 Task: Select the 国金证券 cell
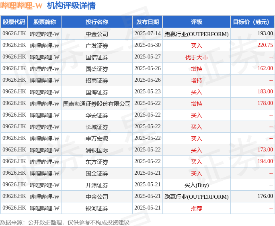(x=97, y=174)
